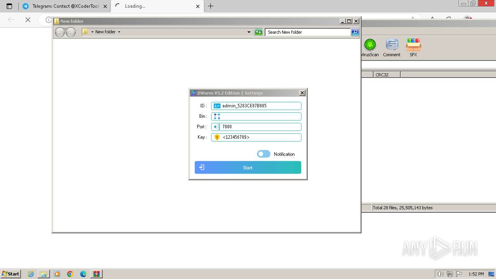This screenshot has height=279, width=496.
Task: Expand the arrow before the New folder path
Action: click(x=92, y=32)
